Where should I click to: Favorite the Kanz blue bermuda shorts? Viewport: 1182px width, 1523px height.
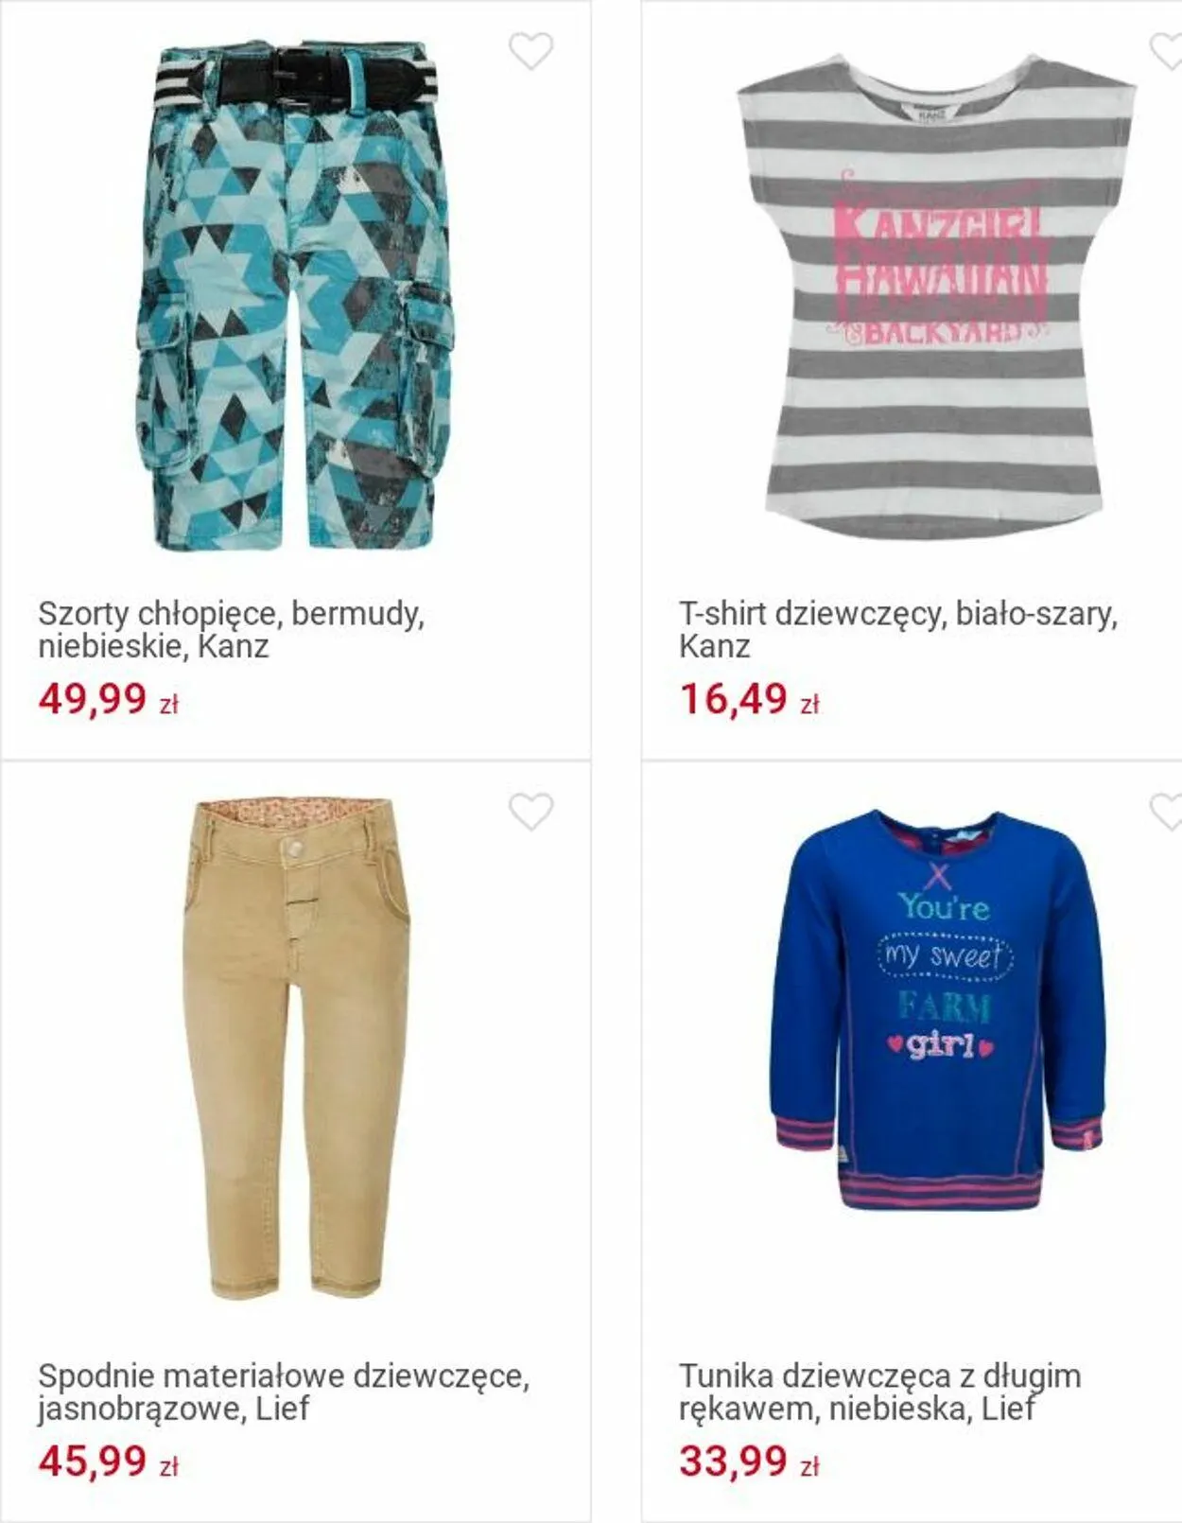pyautogui.click(x=530, y=51)
